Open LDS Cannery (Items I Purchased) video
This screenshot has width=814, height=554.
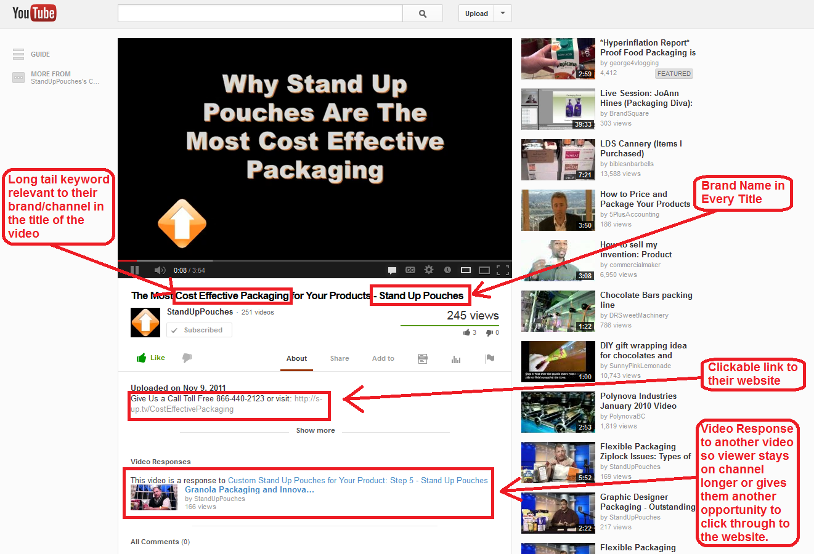641,148
